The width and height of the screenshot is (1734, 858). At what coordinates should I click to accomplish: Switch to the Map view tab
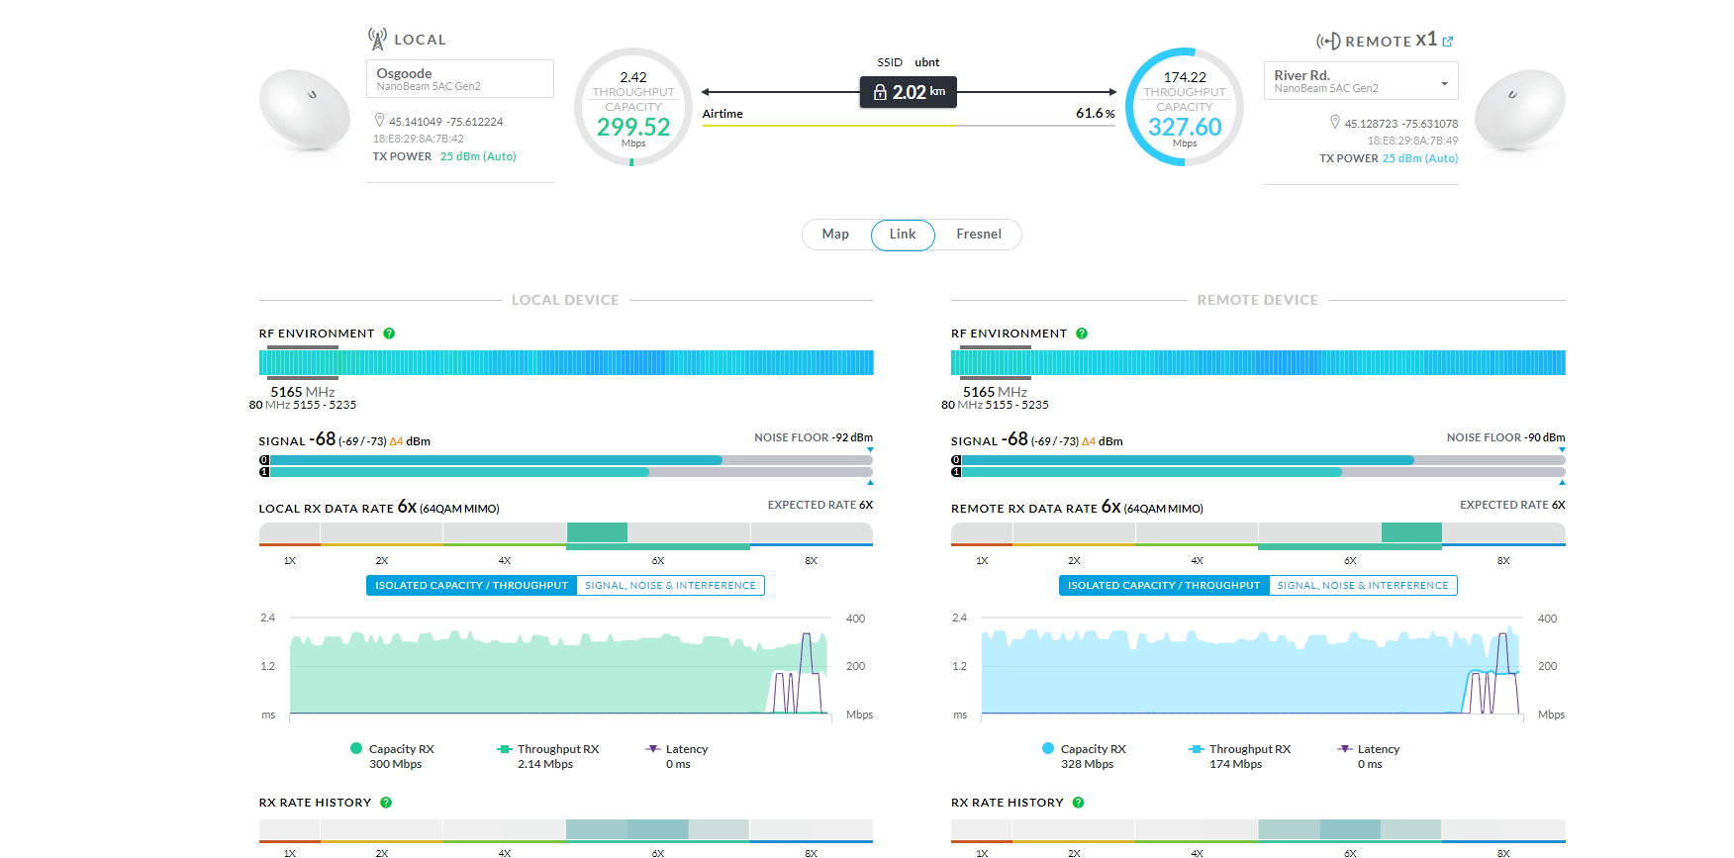point(835,235)
